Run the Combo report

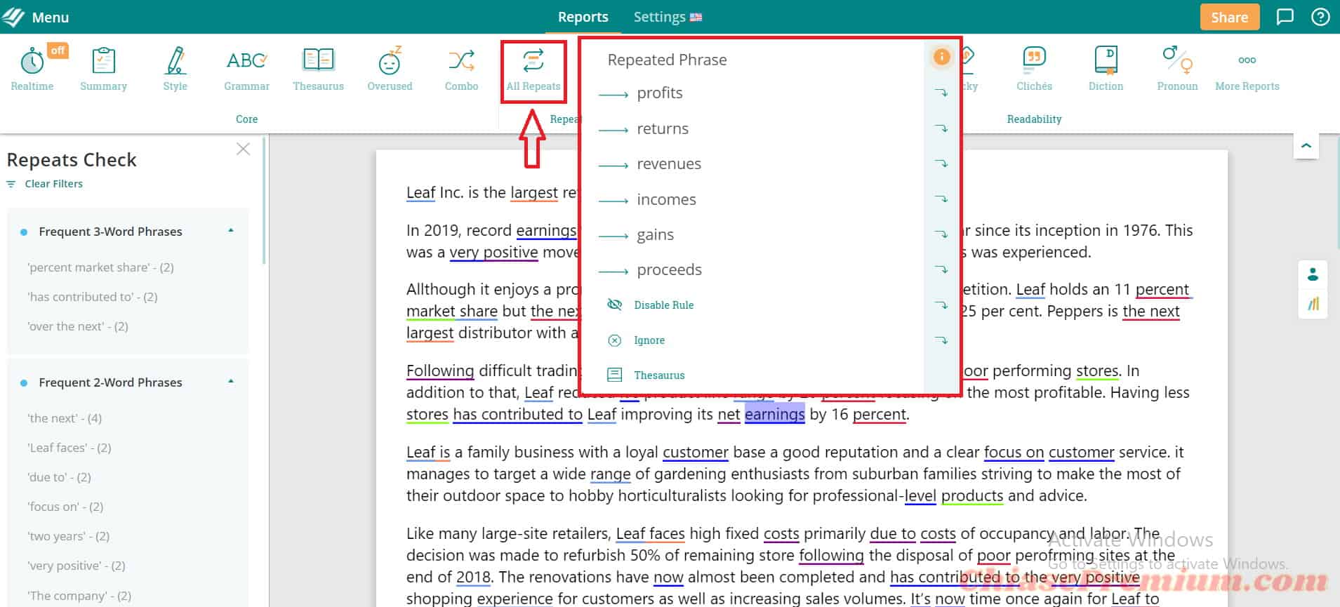pyautogui.click(x=461, y=69)
